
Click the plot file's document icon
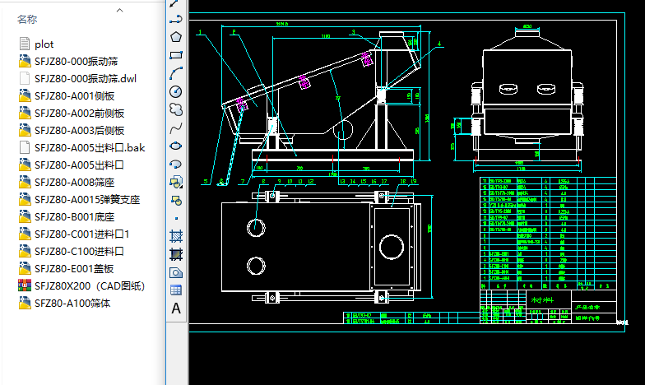pyautogui.click(x=25, y=44)
